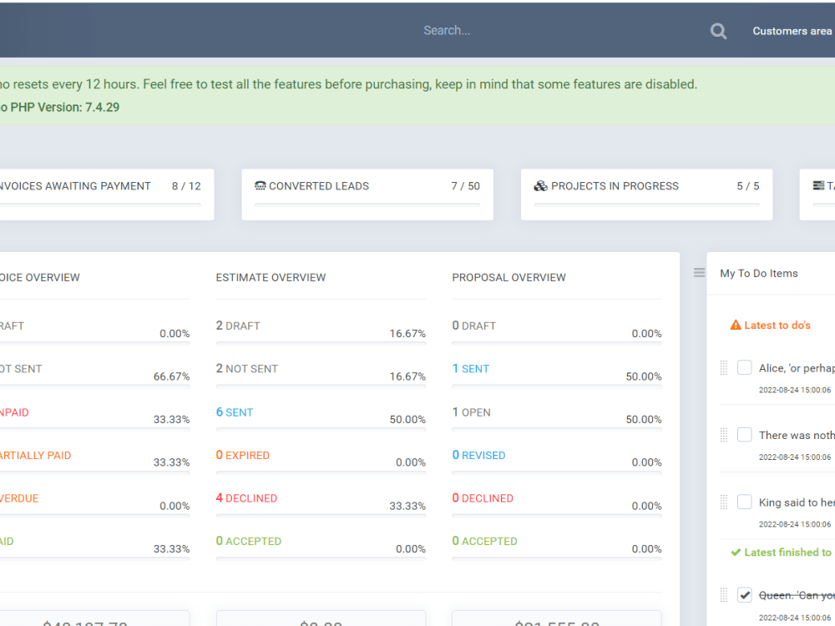Click the 4 DECLINED estimates link

coord(246,497)
